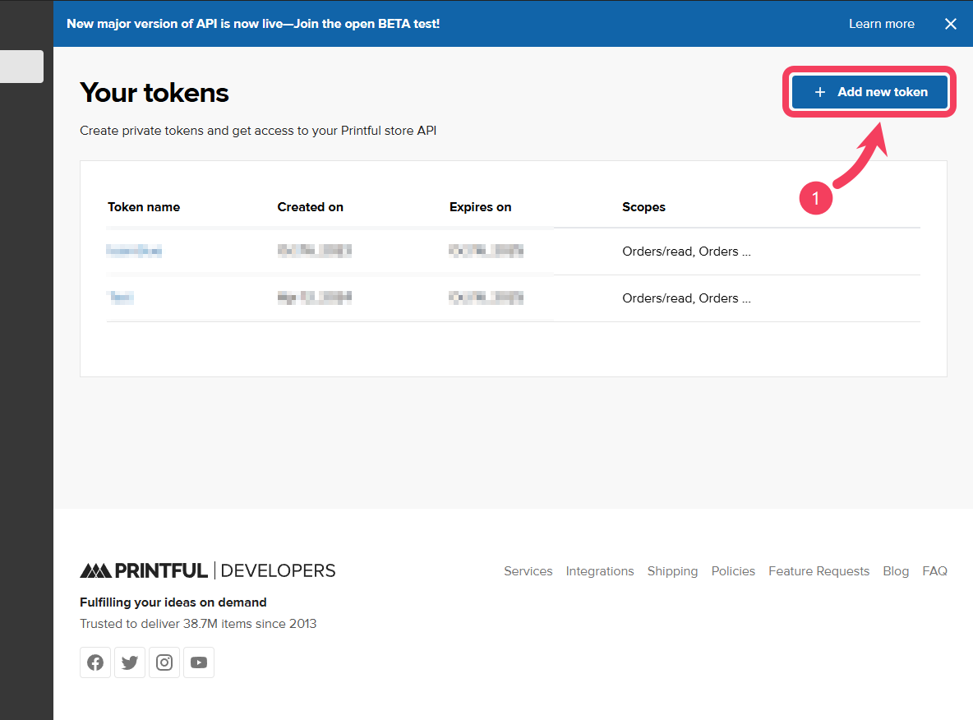Screen dimensions: 973x720
Task: Open the Blog footer link
Action: point(896,571)
